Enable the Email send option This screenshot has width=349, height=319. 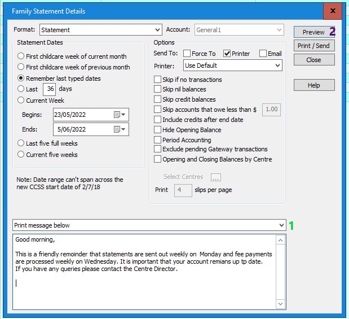pos(263,54)
